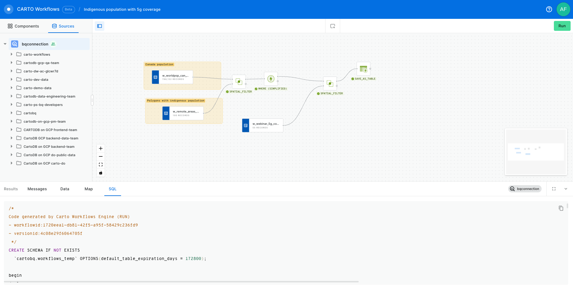
Task: Toggle the left sidebar panel icon
Action: coord(100,26)
